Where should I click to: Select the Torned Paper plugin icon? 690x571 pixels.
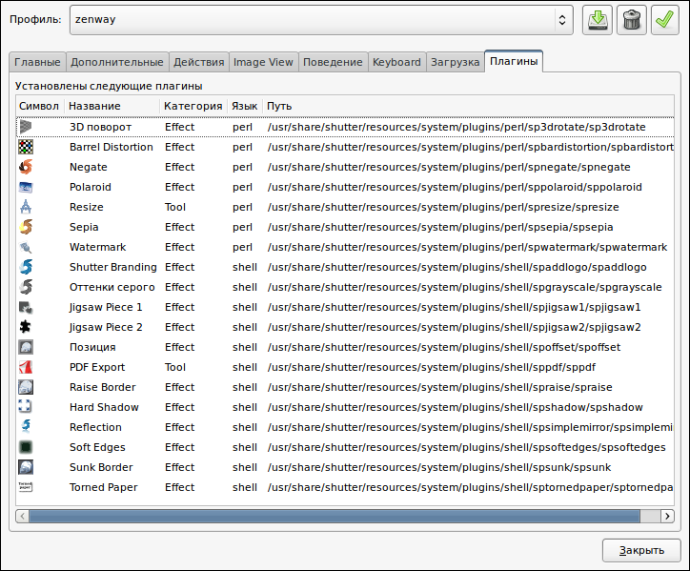(26, 487)
